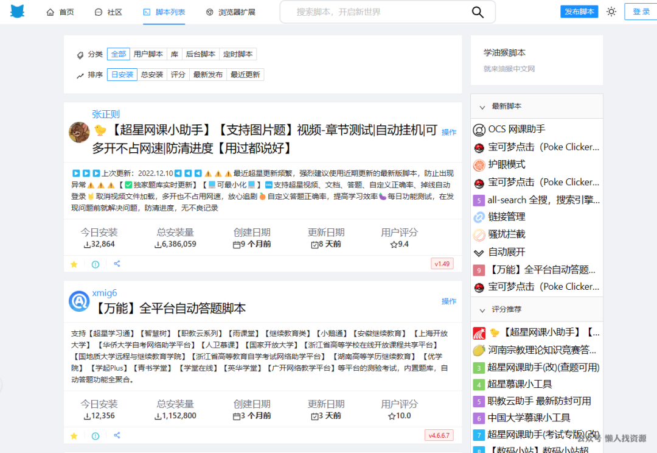Open 操作 menu on 超星网课小助手 card

tap(449, 132)
